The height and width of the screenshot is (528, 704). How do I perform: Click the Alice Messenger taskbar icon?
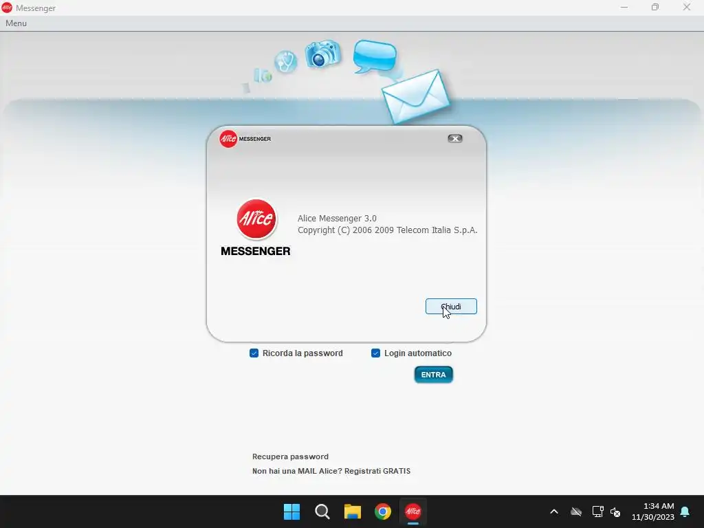tap(413, 511)
